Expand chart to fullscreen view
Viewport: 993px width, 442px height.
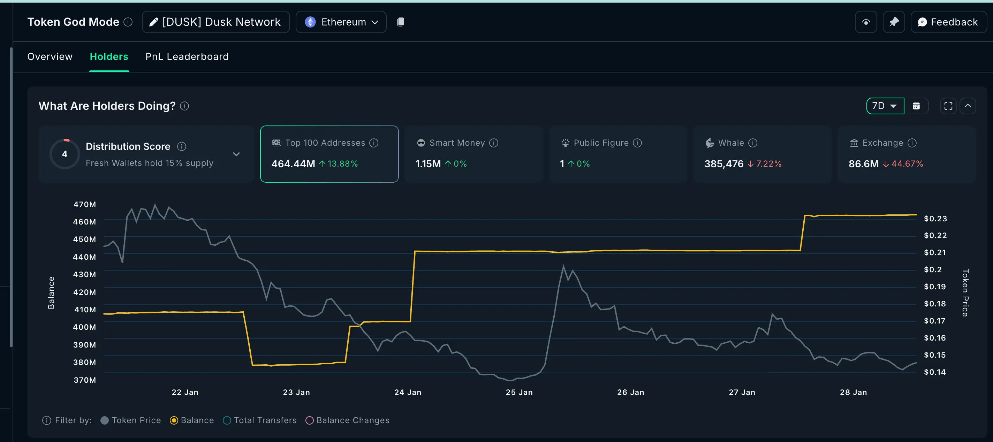pyautogui.click(x=948, y=106)
